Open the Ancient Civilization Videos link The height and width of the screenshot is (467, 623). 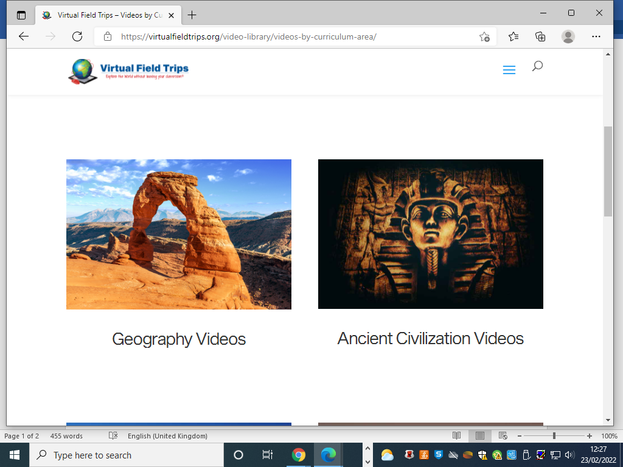pyautogui.click(x=430, y=338)
